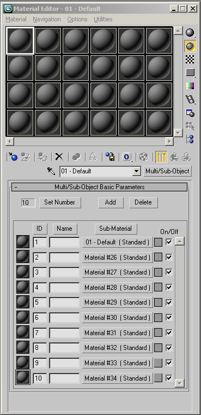Uncheck On/Off for Material #34
The width and height of the screenshot is (201, 415).
(169, 378)
